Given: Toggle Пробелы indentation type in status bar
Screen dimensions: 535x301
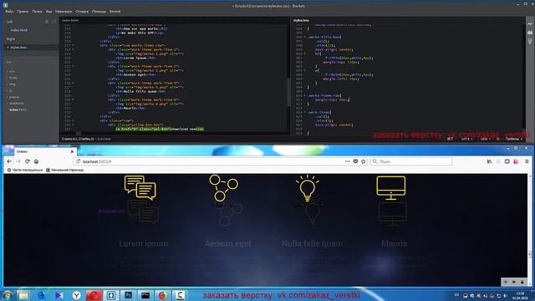Looking at the screenshot, I should point(512,139).
